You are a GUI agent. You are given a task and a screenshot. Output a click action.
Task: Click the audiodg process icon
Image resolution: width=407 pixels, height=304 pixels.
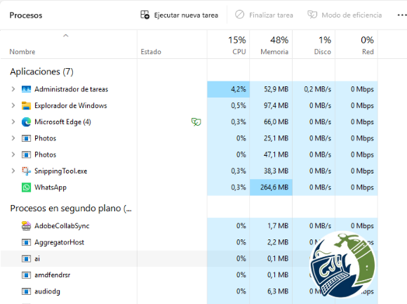coord(26,291)
